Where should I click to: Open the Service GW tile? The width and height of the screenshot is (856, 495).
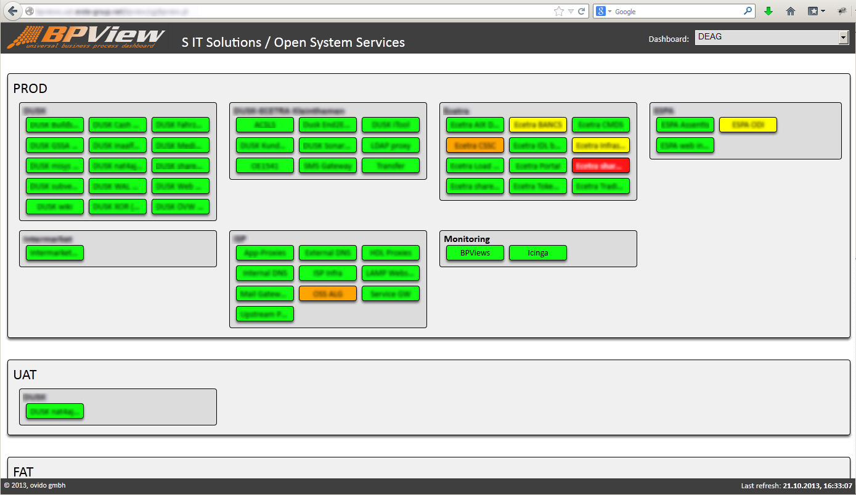pyautogui.click(x=391, y=294)
